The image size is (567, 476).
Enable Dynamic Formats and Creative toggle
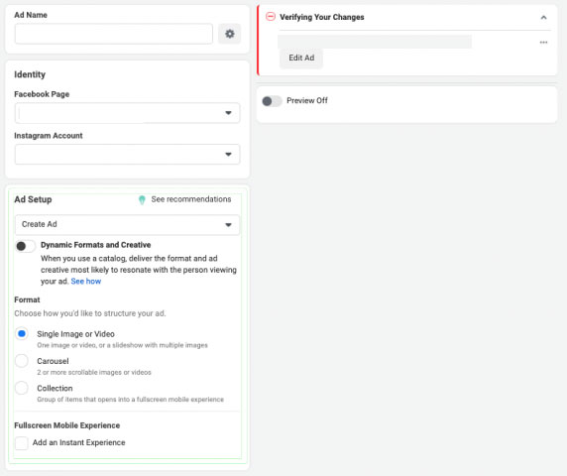pyautogui.click(x=25, y=246)
